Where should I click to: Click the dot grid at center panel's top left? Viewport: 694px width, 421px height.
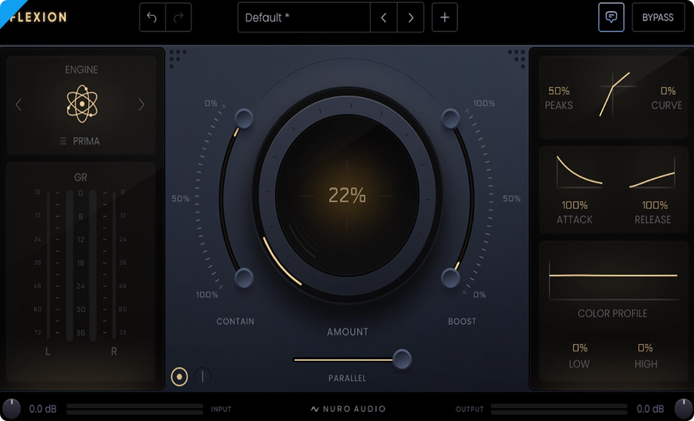tap(177, 59)
